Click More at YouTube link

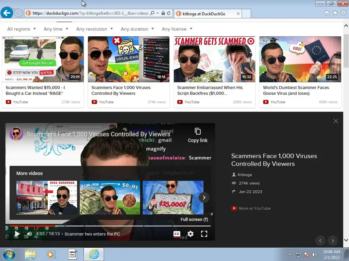tap(255, 208)
